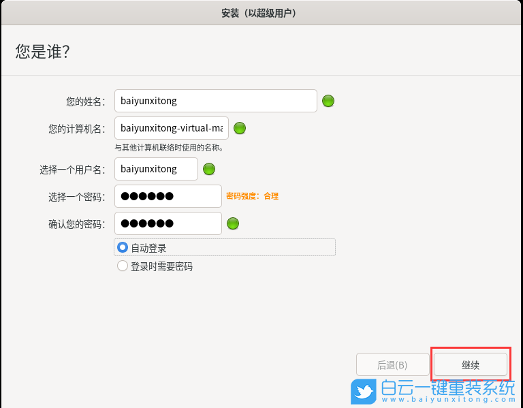This screenshot has width=523, height=408.
Task: Select the 自动登录 radio button
Action: [x=123, y=247]
